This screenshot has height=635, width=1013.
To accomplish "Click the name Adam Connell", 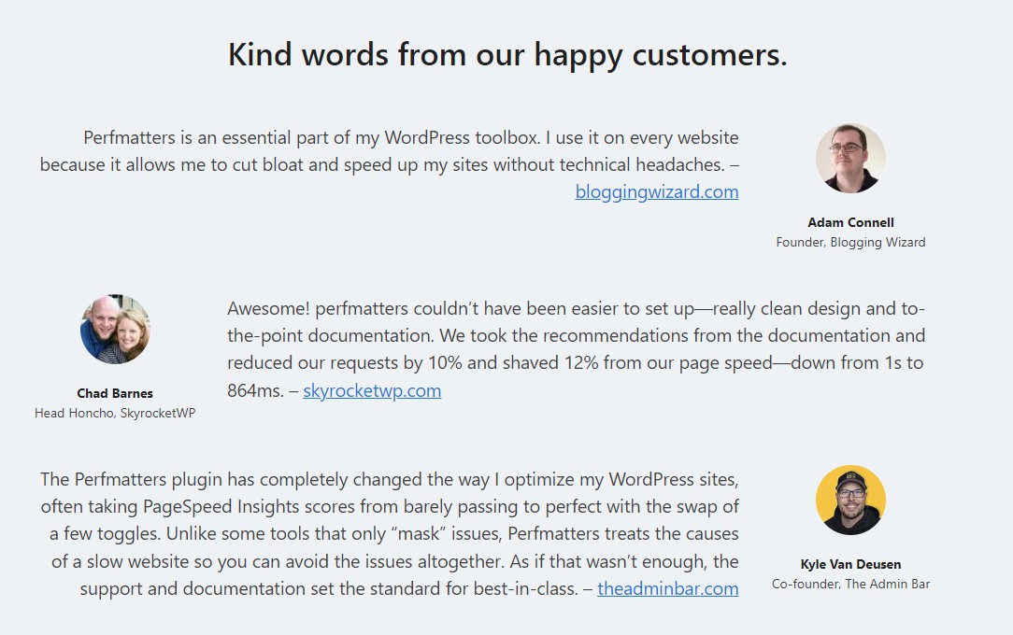I will coord(850,222).
